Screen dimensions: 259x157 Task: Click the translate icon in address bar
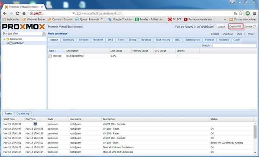tap(236, 13)
